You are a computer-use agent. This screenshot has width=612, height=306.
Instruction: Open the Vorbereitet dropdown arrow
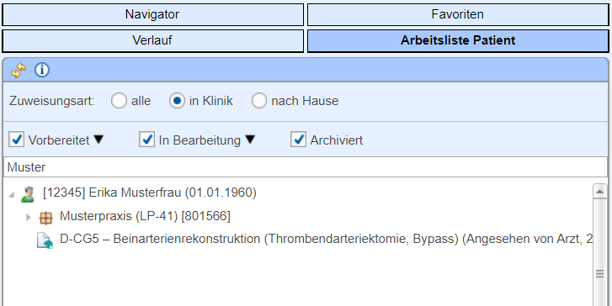point(98,140)
